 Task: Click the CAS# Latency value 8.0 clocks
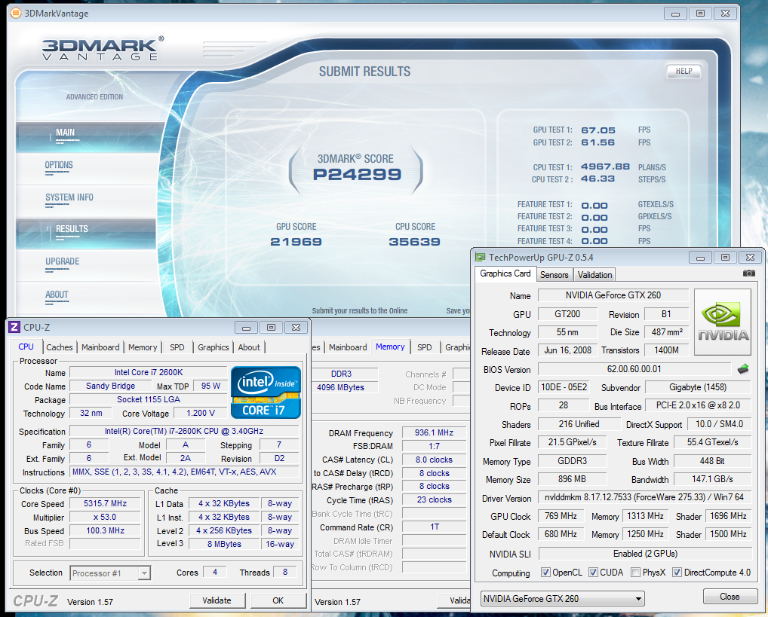434,460
